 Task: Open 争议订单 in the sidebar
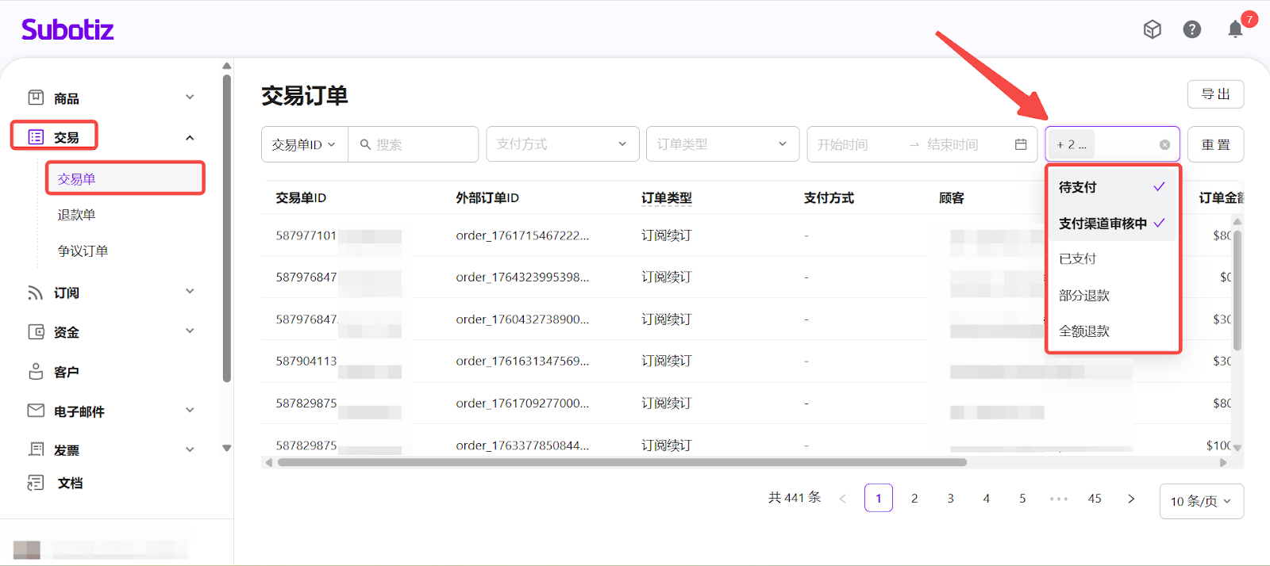pyautogui.click(x=83, y=251)
